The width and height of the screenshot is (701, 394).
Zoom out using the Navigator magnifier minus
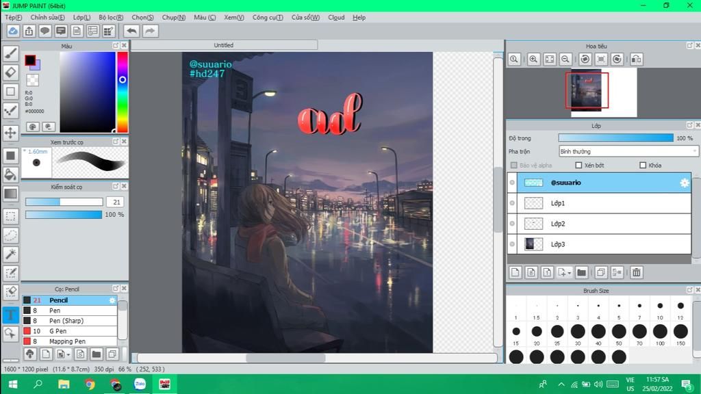(565, 59)
